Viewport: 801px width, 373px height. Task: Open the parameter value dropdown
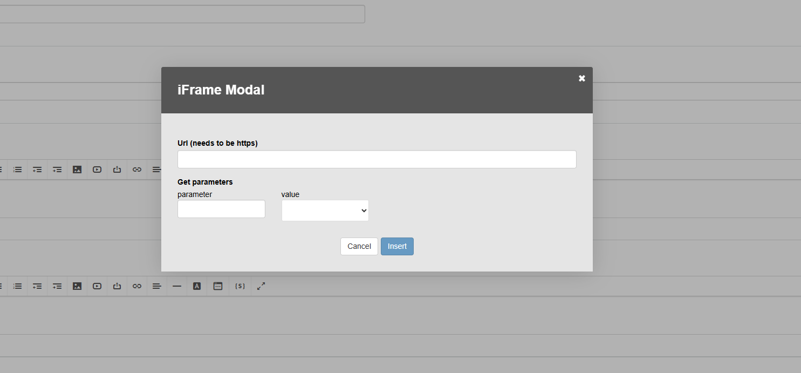[325, 211]
